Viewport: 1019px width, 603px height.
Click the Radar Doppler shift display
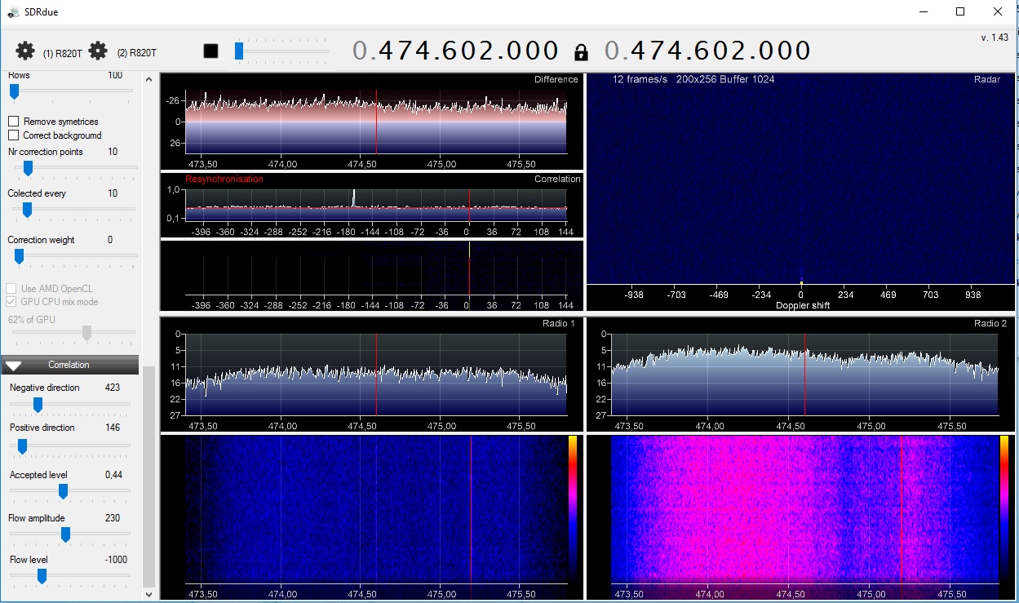(801, 180)
